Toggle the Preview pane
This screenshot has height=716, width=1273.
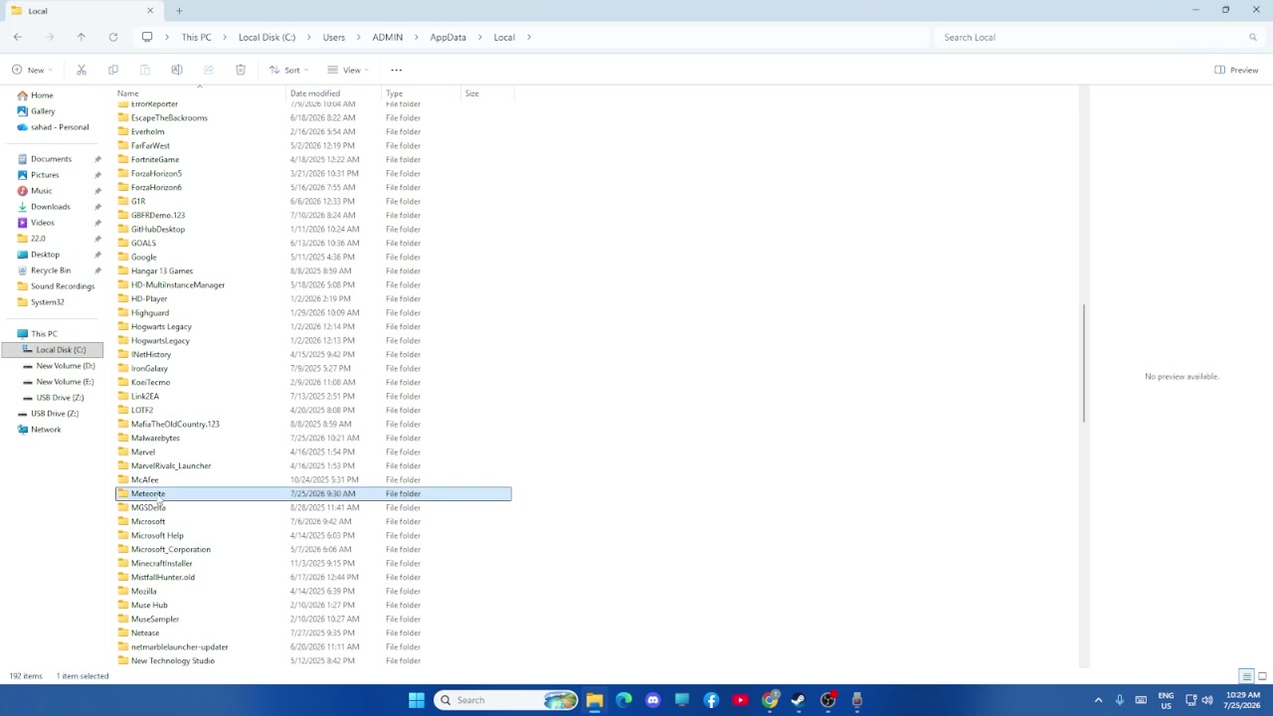coord(1236,70)
